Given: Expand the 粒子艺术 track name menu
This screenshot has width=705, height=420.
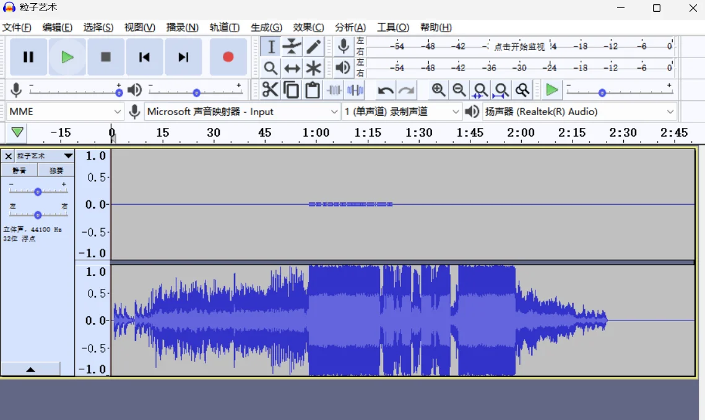Looking at the screenshot, I should [x=68, y=156].
